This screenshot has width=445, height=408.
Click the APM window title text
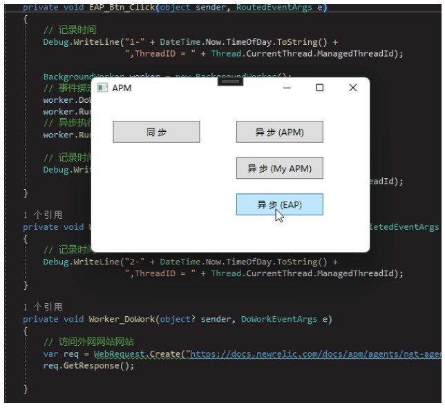(x=122, y=88)
